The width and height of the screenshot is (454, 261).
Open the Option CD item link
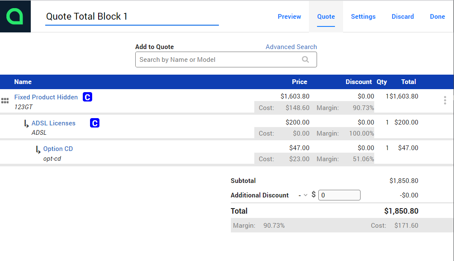coord(58,149)
